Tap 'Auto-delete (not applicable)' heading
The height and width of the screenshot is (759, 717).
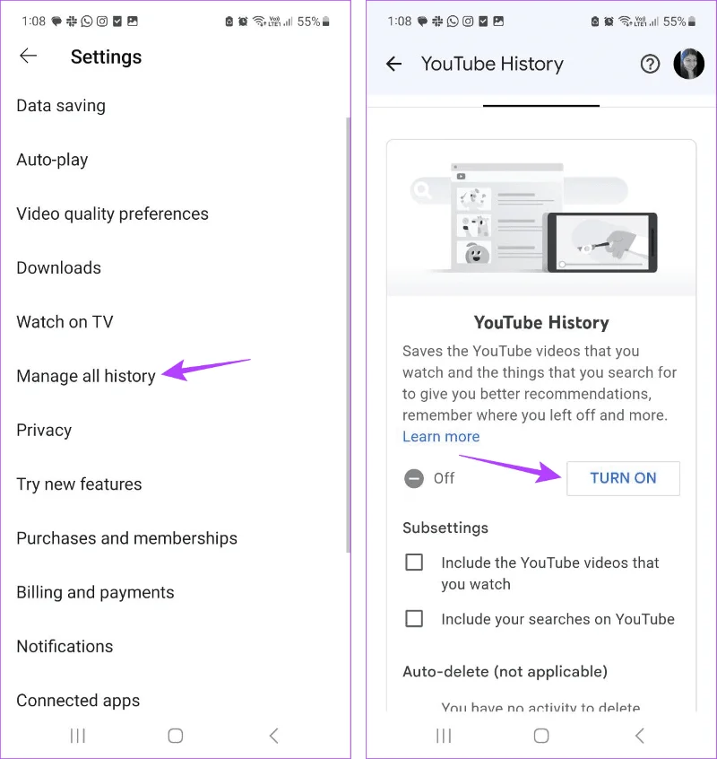tap(505, 671)
